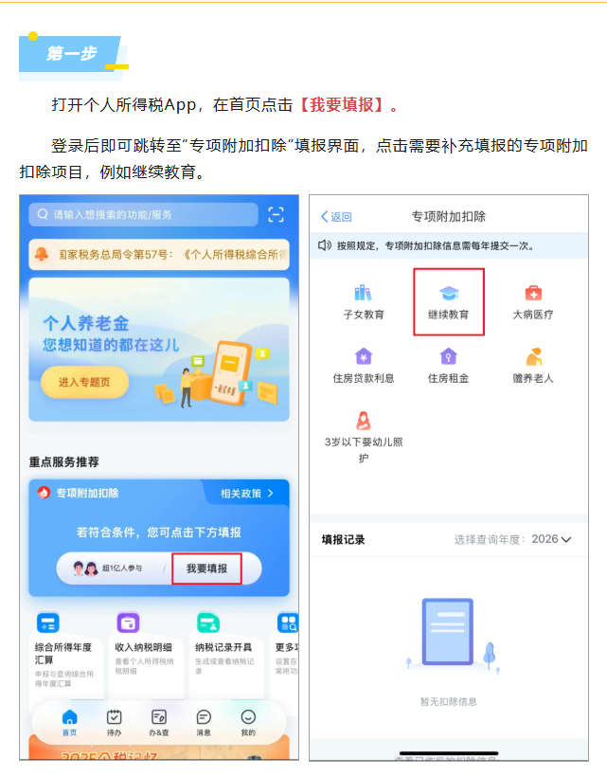This screenshot has height=776, width=607.
Task: Open 相关政策 chevron link
Action: point(247,494)
